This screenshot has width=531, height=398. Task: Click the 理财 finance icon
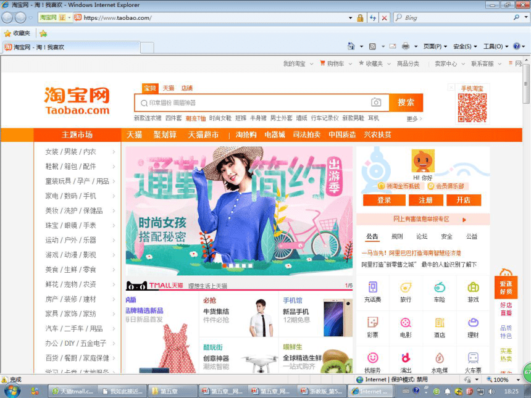[473, 323]
